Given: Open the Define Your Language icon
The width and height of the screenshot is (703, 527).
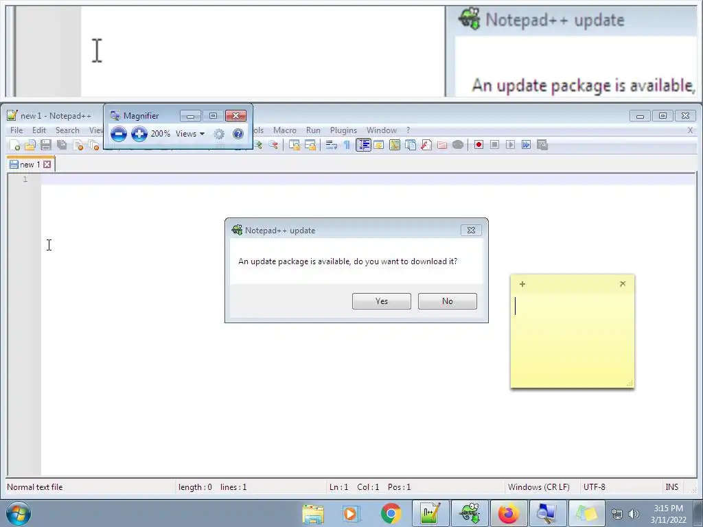Looking at the screenshot, I should (x=379, y=145).
